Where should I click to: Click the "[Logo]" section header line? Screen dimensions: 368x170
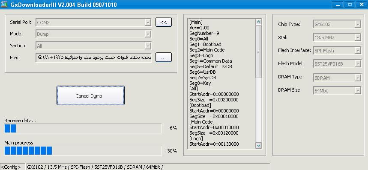[x=196, y=138]
